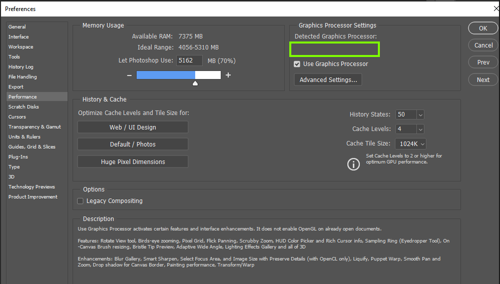This screenshot has width=500, height=284.
Task: Select Cursors preferences section
Action: [x=17, y=117]
